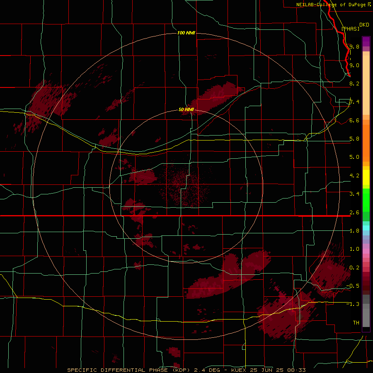Click the 4.2 legend value

354,176
